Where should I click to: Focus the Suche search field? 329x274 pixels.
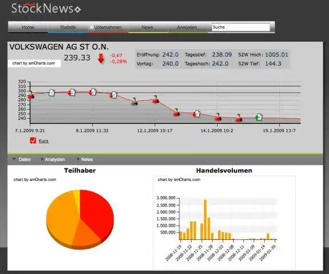tap(240, 27)
